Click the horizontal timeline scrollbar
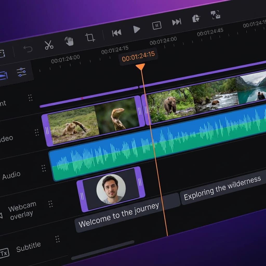 click(x=103, y=250)
